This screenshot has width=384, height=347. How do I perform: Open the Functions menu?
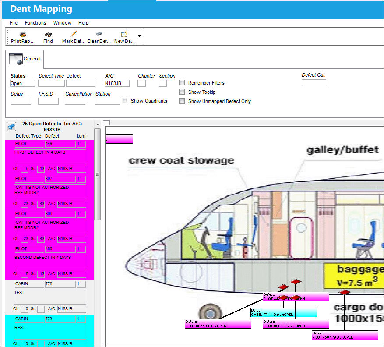click(x=35, y=23)
